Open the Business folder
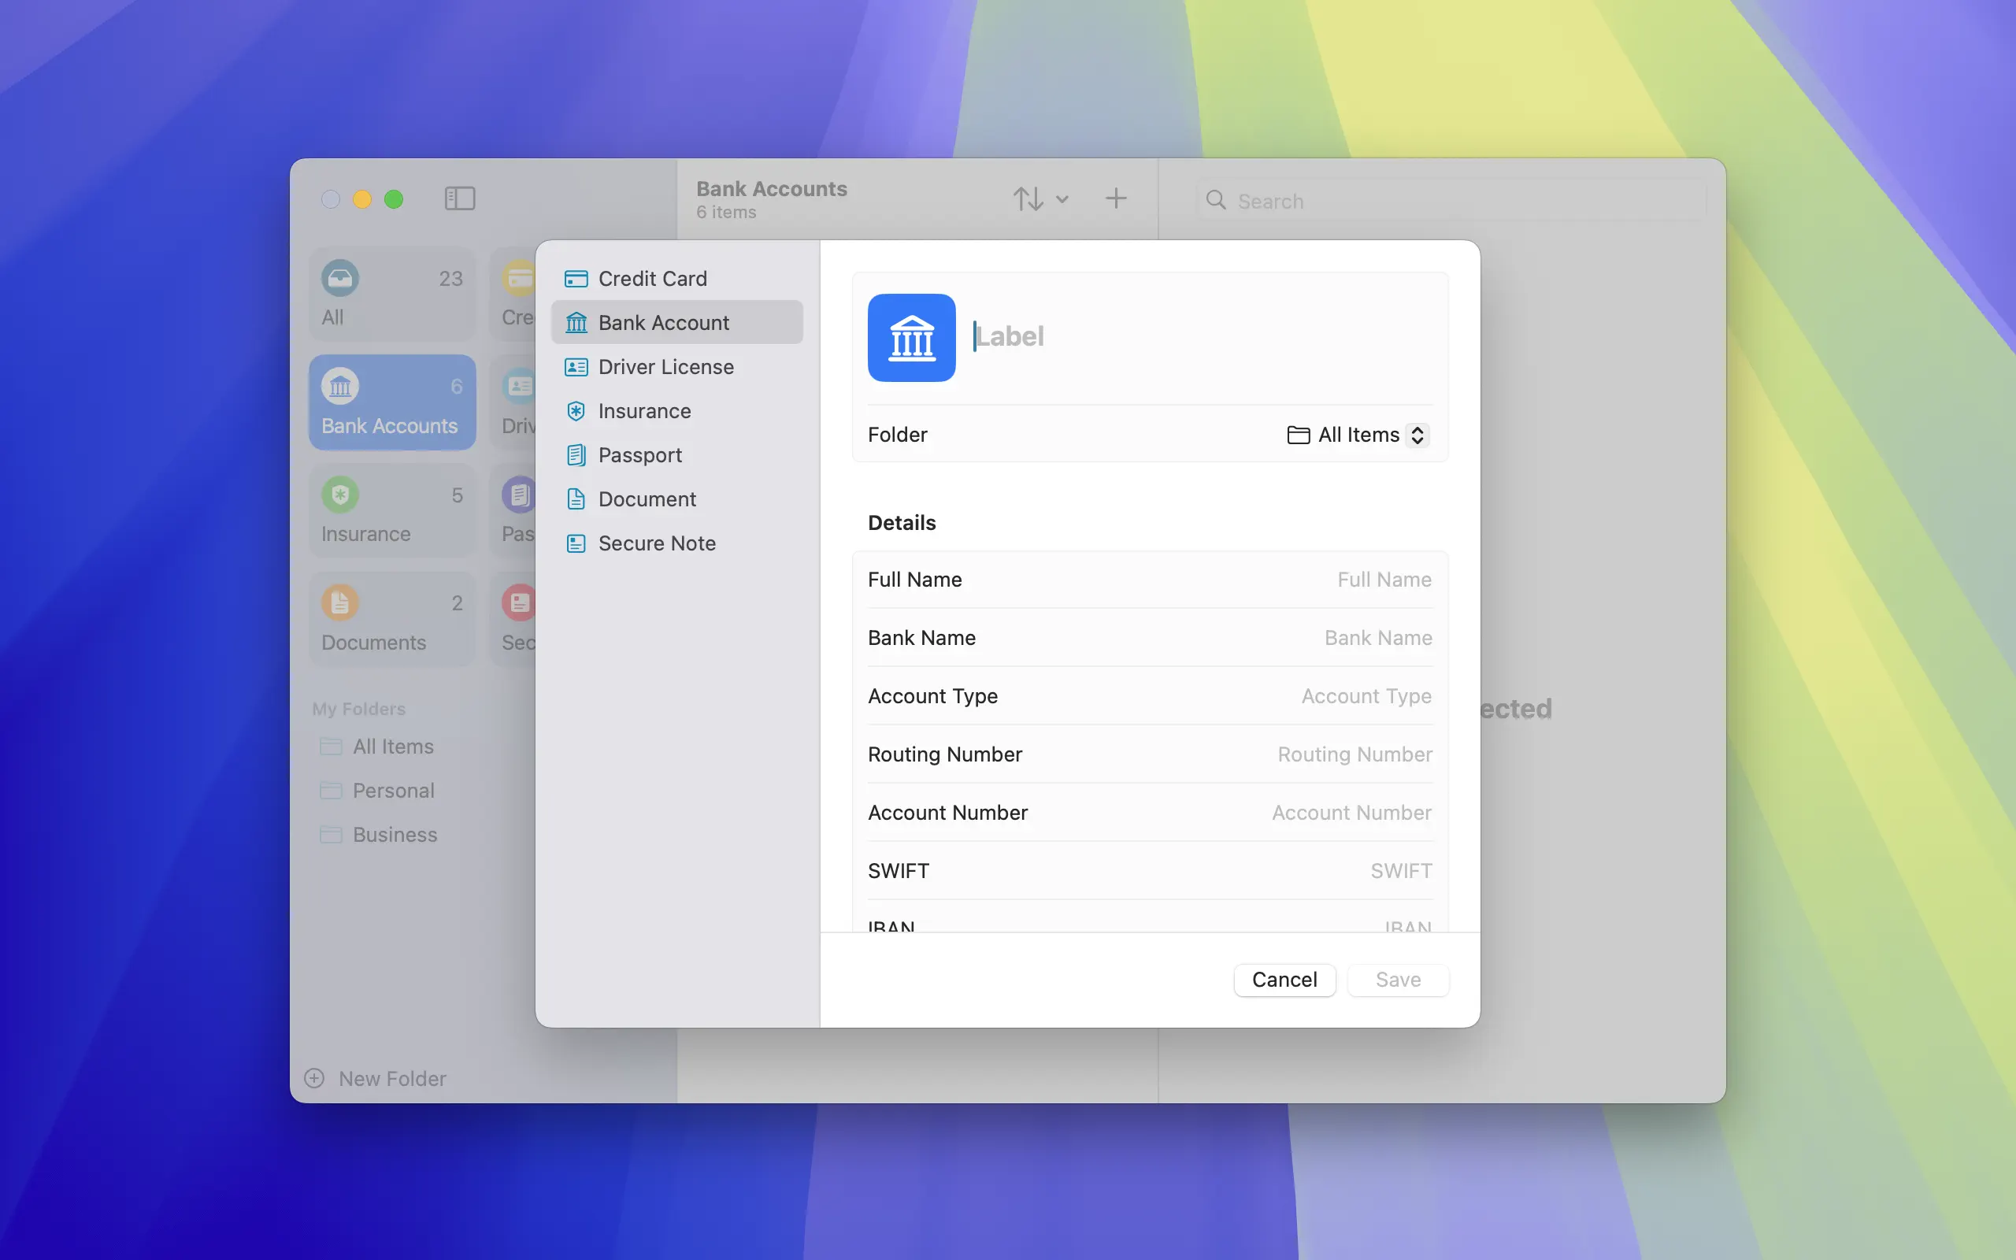 [x=394, y=835]
